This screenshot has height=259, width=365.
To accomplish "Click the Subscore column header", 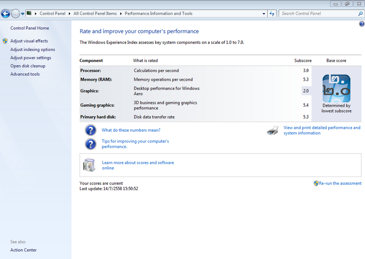I will pos(303,61).
